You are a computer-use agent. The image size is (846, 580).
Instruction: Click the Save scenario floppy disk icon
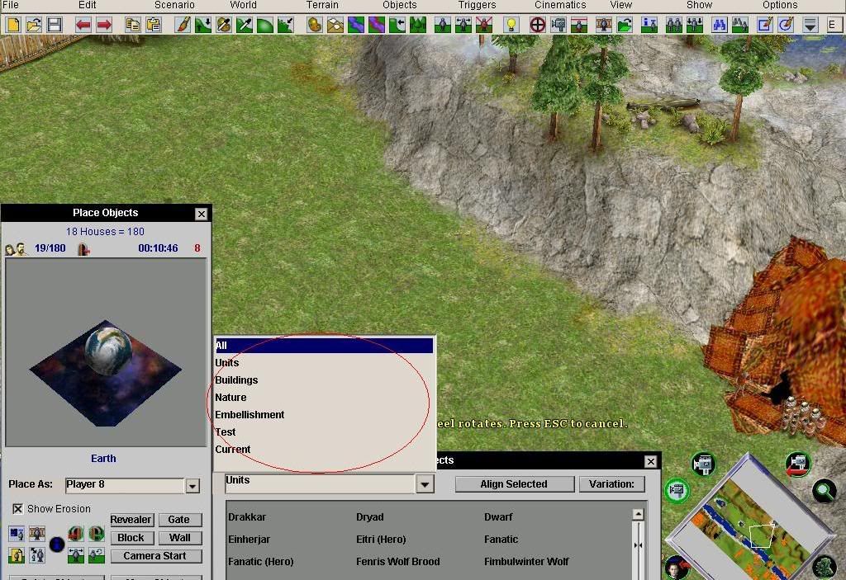[x=55, y=25]
